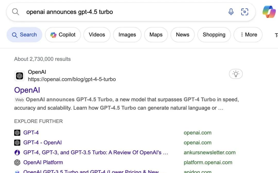Screen dimensions: 278x173
Task: Switch to the Shopping tab
Action: point(214,35)
